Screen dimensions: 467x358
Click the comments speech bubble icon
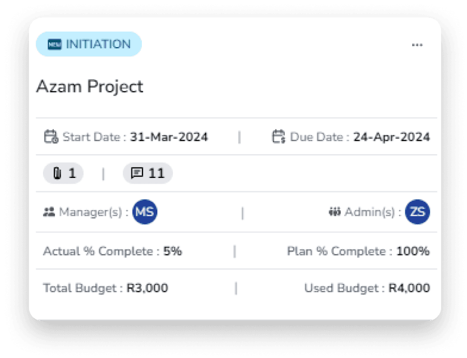point(137,173)
